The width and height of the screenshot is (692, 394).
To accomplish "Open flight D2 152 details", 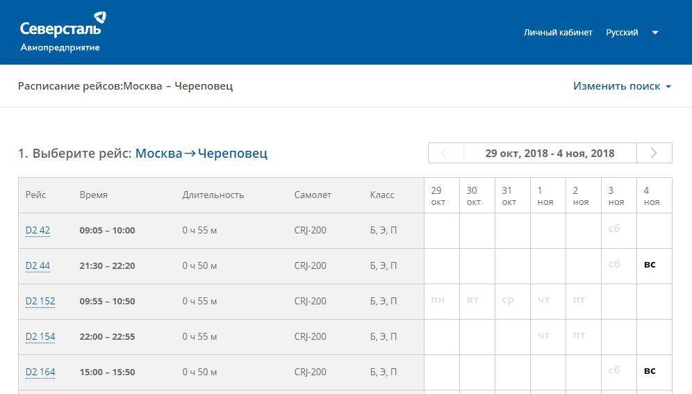I will [40, 301].
